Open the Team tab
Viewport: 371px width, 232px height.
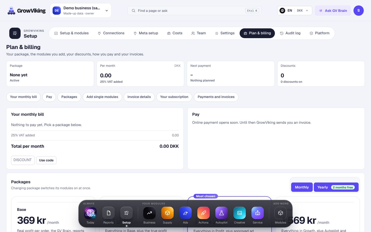coord(199,33)
